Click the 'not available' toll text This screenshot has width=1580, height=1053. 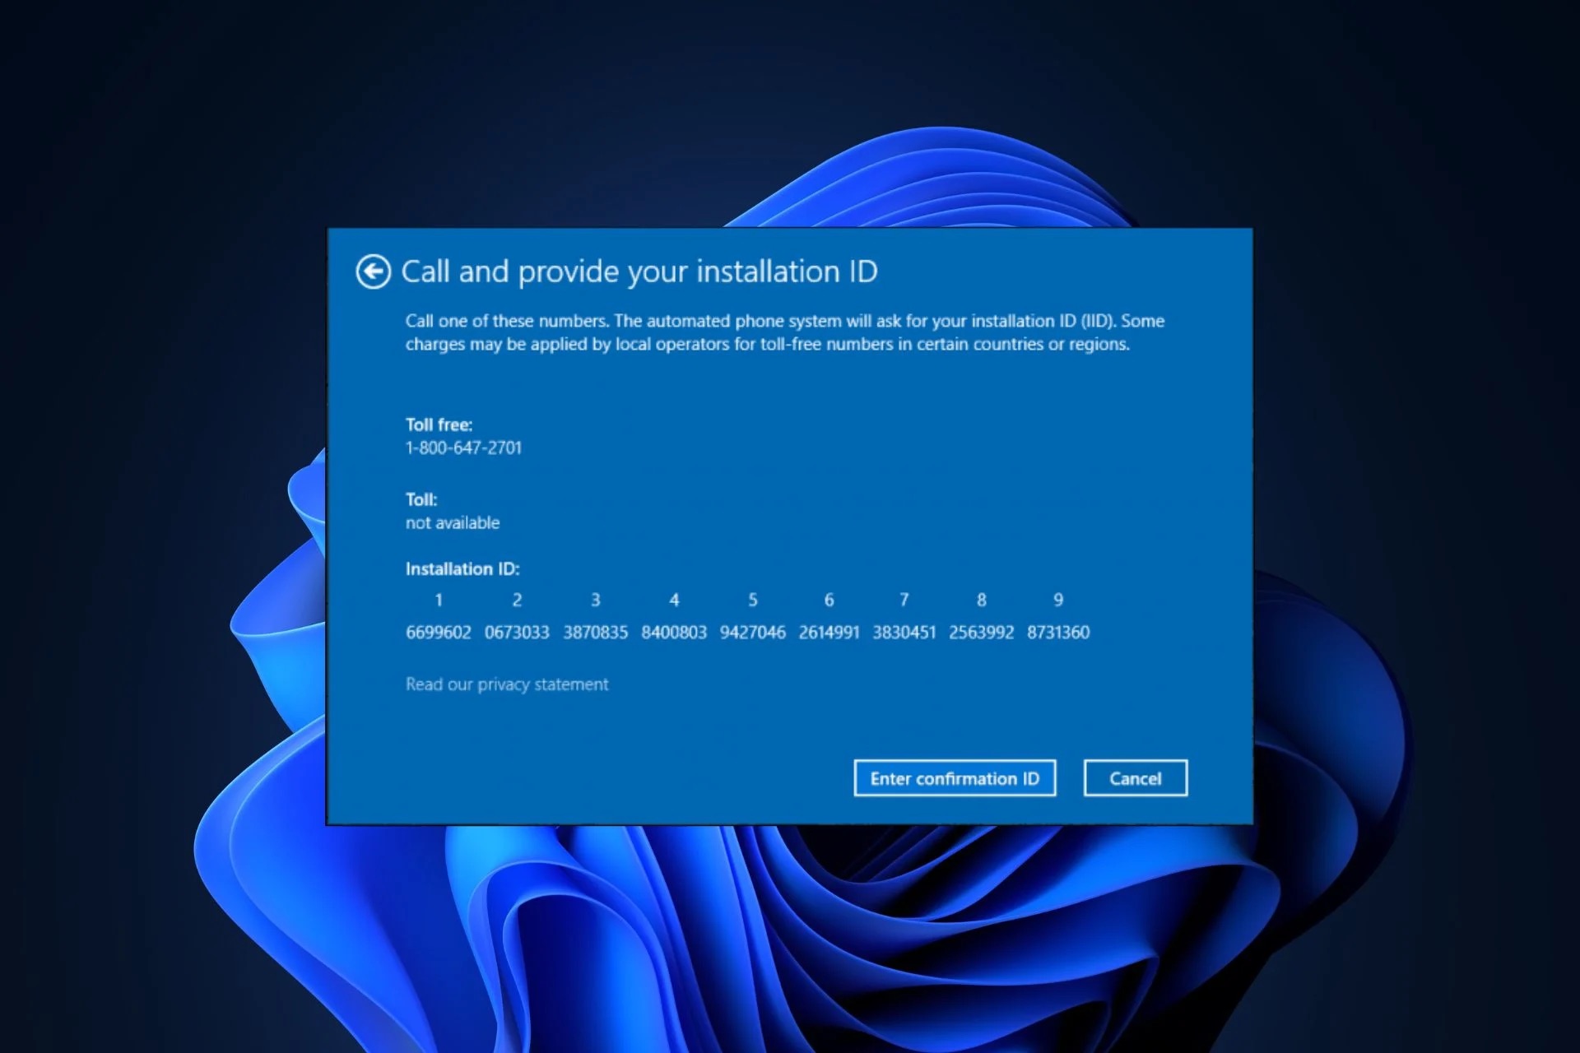pos(453,523)
